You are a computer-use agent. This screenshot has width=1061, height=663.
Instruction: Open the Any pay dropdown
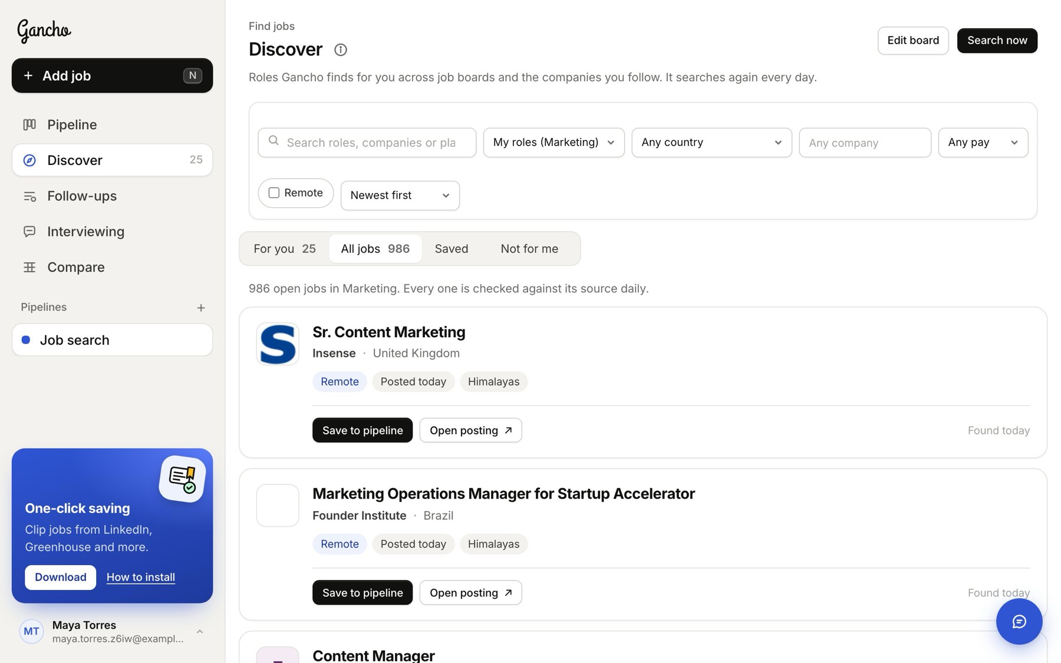tap(983, 143)
